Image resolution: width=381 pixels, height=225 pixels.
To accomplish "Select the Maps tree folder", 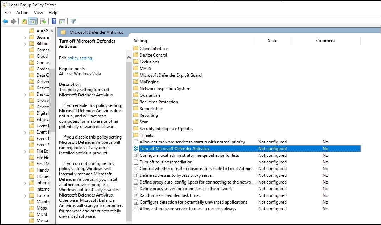I will [38, 208].
